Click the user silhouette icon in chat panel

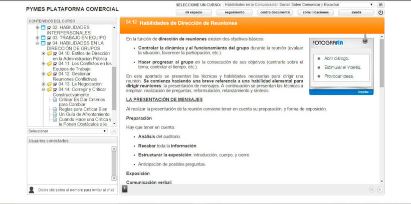click(x=32, y=190)
